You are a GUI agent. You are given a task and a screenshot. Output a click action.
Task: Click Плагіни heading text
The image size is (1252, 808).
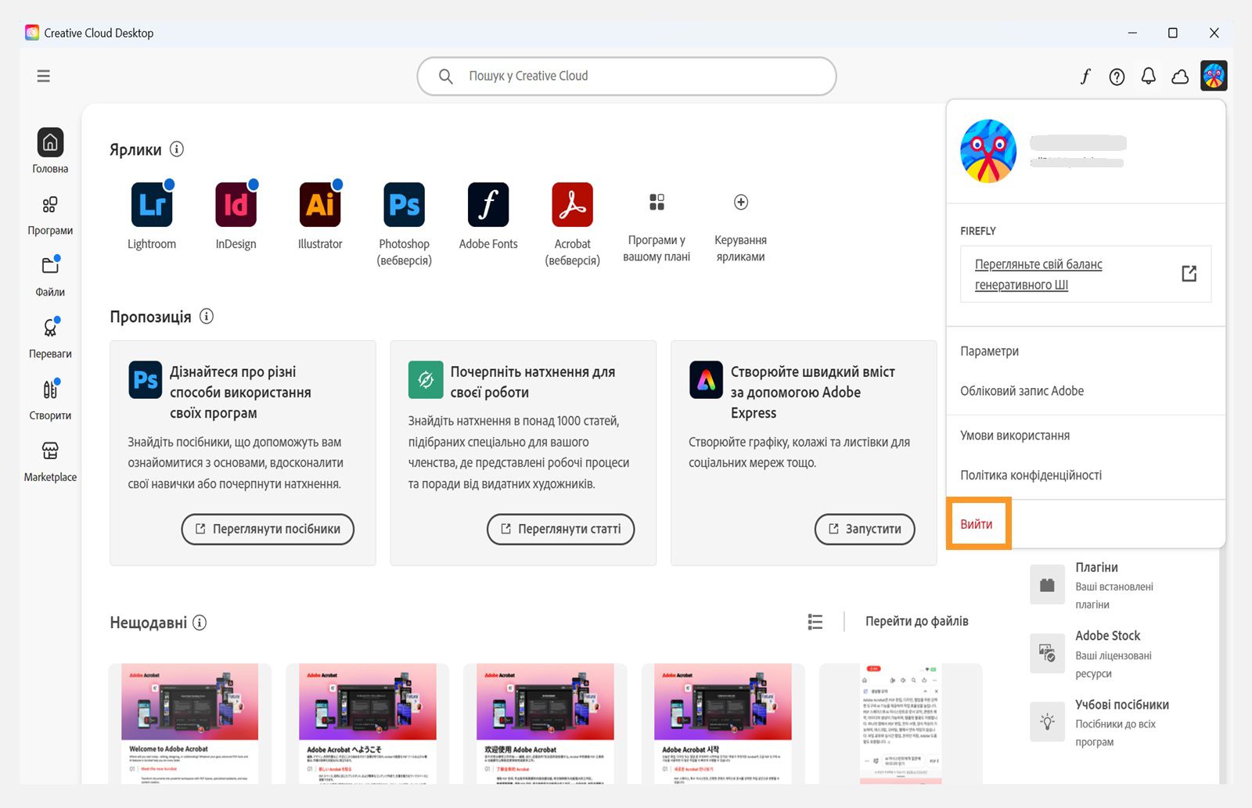tap(1096, 567)
